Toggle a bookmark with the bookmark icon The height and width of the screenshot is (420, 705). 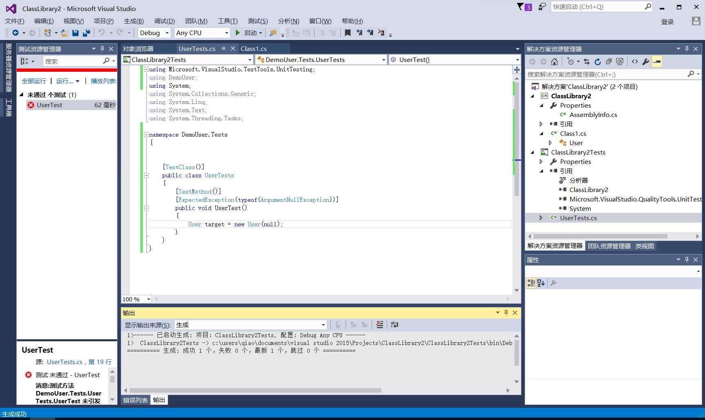[348, 33]
